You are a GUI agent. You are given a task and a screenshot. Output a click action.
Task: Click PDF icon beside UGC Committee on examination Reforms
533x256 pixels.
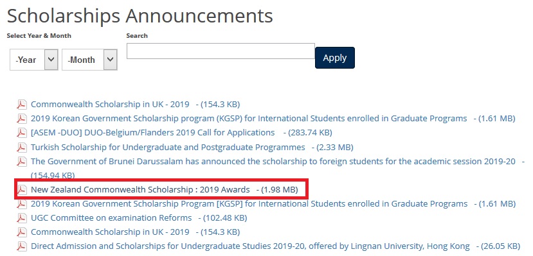tap(22, 218)
